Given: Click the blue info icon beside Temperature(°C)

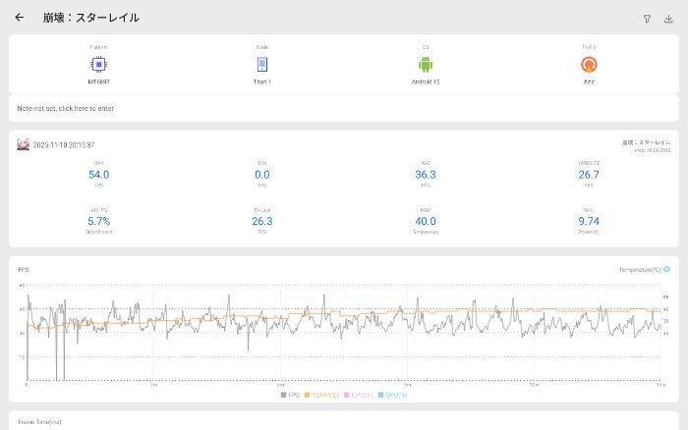Looking at the screenshot, I should pos(666,269).
